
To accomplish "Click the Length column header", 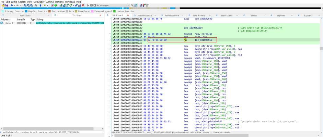I will [x=21, y=20].
